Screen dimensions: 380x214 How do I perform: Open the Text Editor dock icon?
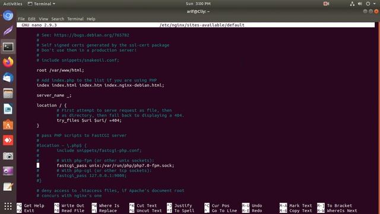[8, 187]
